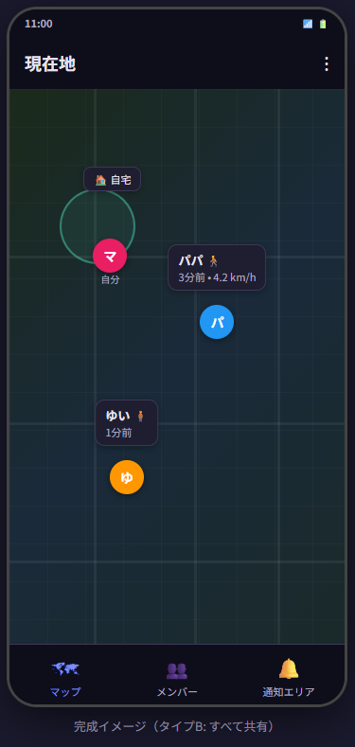The height and width of the screenshot is (747, 355).
Task: Tap the bell notification area icon
Action: 289,668
